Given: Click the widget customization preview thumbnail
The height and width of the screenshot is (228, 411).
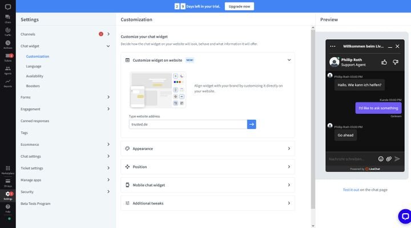Looking at the screenshot, I should [158, 90].
